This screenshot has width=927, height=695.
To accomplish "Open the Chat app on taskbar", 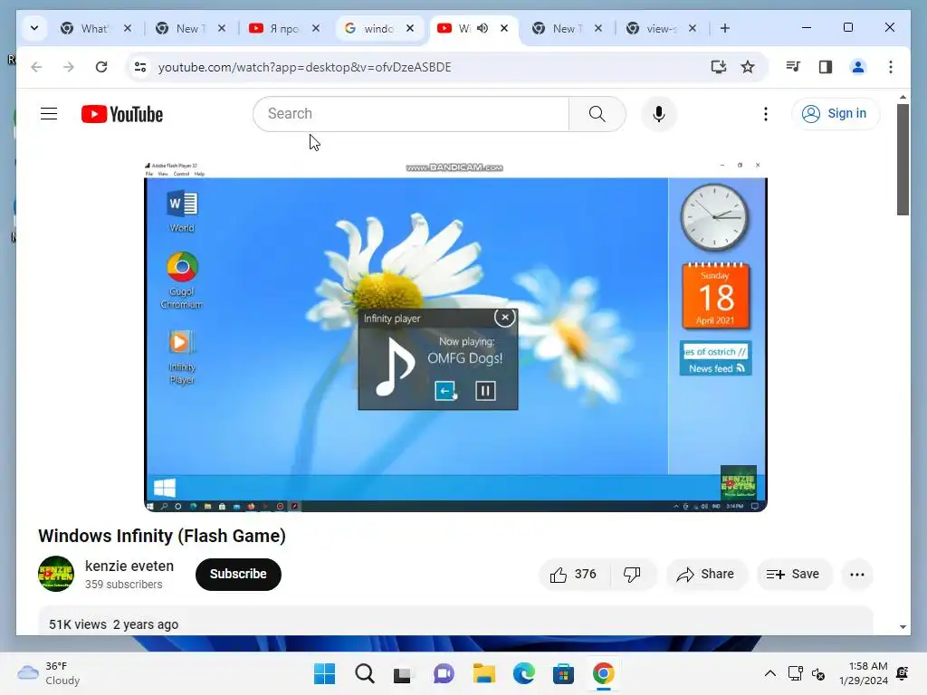I will 444,673.
